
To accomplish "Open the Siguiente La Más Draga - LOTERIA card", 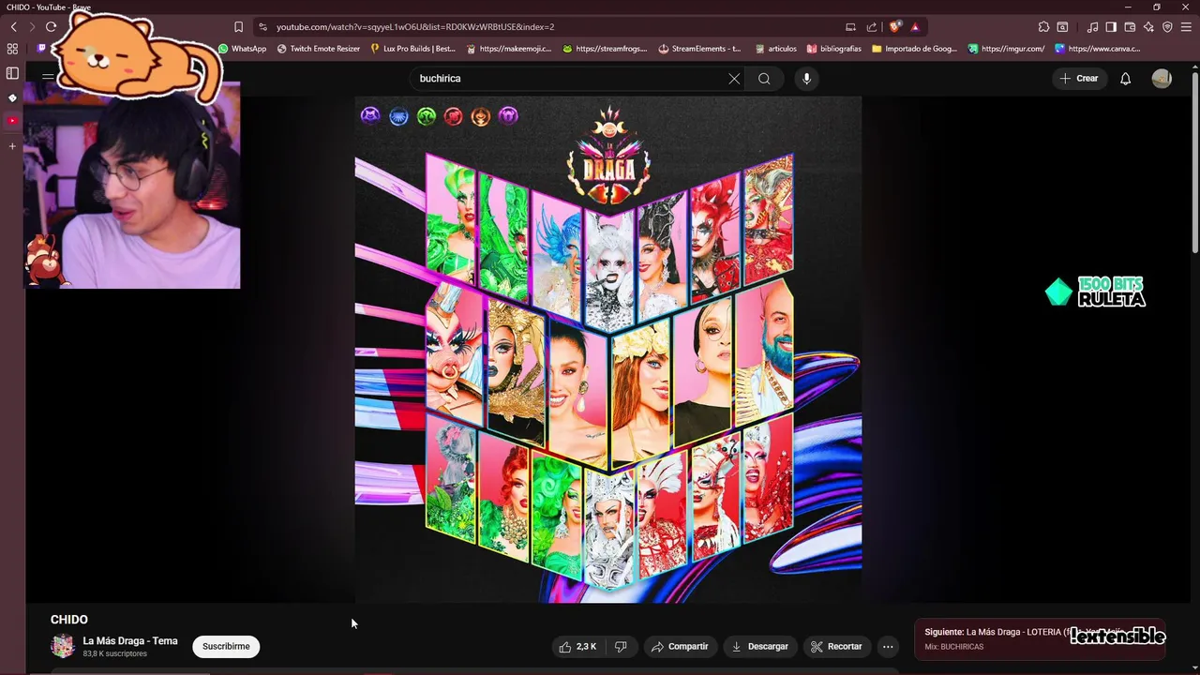I will 1039,639.
